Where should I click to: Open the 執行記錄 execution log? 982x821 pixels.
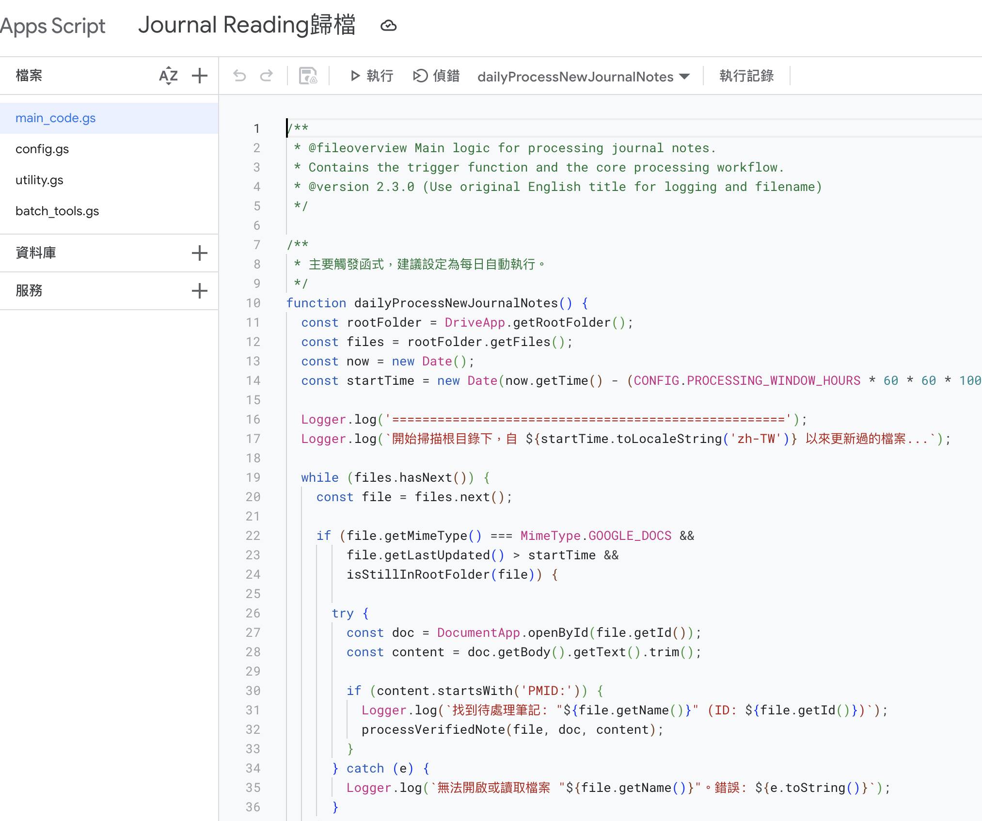pos(746,76)
